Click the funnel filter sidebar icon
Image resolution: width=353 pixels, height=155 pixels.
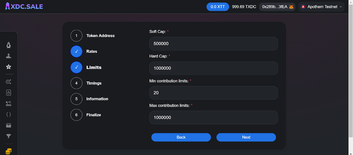[x=8, y=136]
